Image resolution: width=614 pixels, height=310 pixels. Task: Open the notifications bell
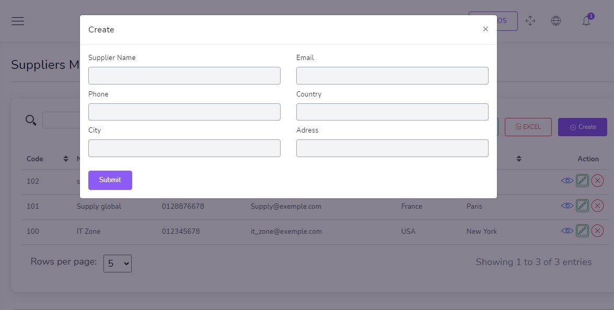[586, 21]
